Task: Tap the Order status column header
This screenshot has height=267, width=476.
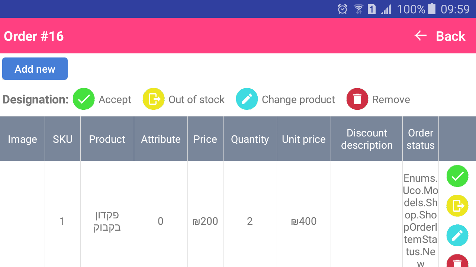Action: click(421, 139)
